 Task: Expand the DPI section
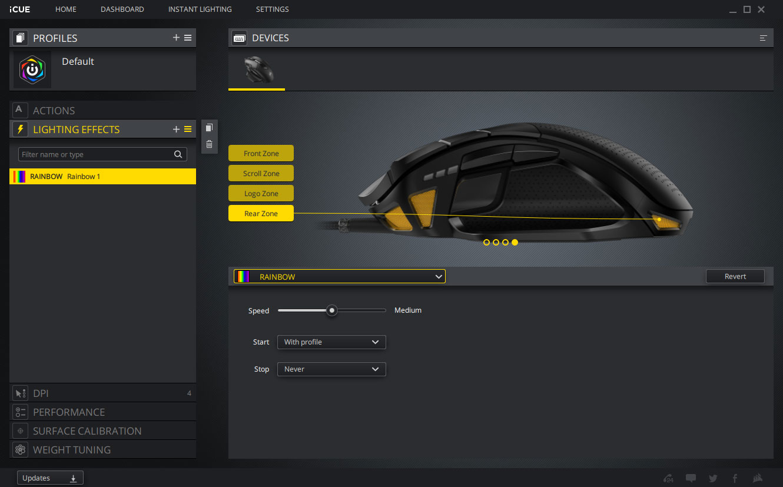(x=102, y=393)
